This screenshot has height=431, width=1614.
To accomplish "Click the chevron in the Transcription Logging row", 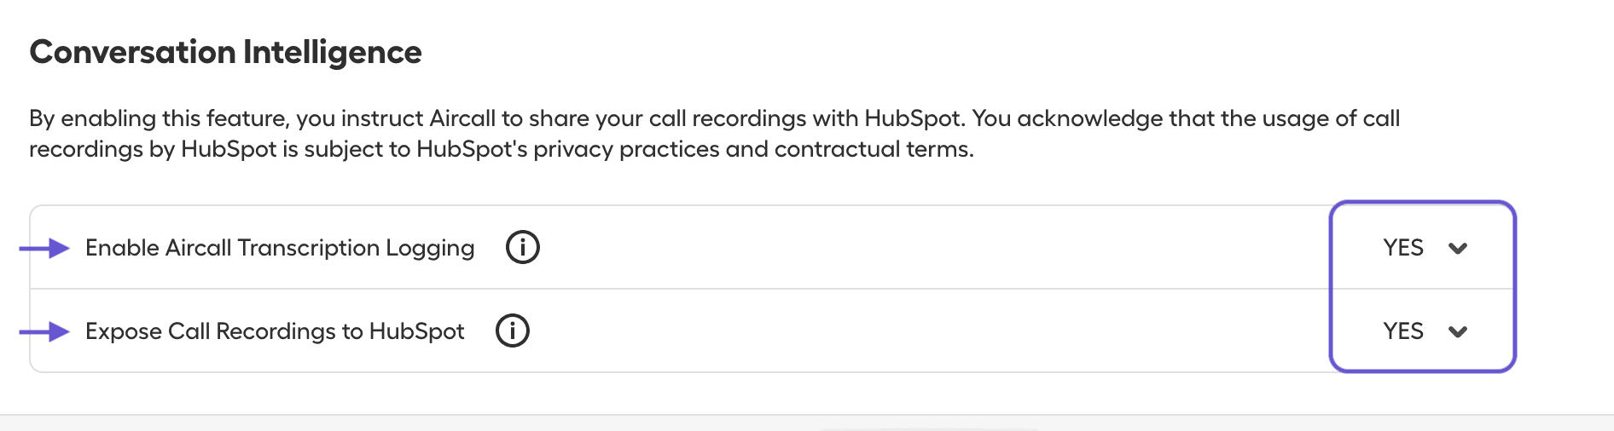I will [1458, 249].
